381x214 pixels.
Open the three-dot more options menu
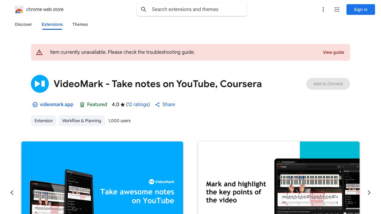click(323, 10)
